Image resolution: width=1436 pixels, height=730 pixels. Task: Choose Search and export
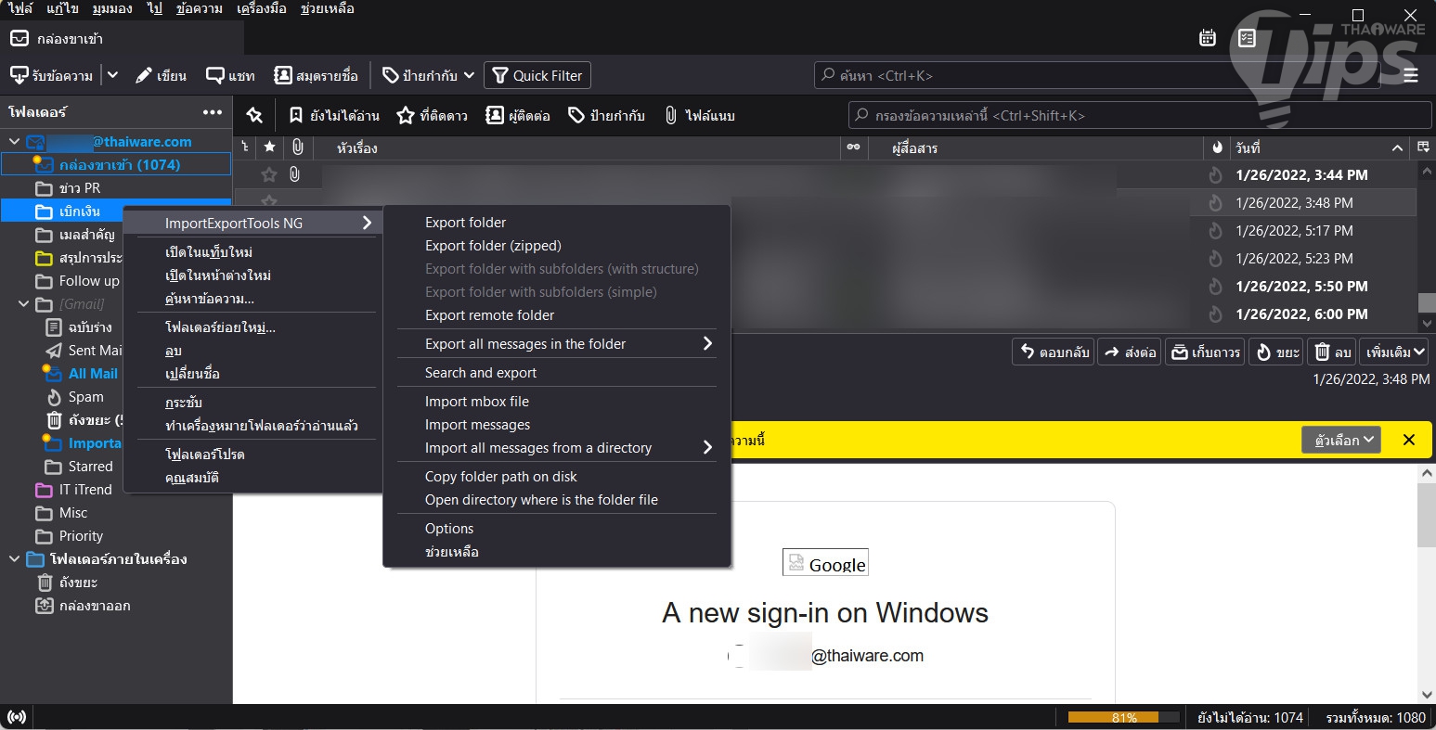557,373
